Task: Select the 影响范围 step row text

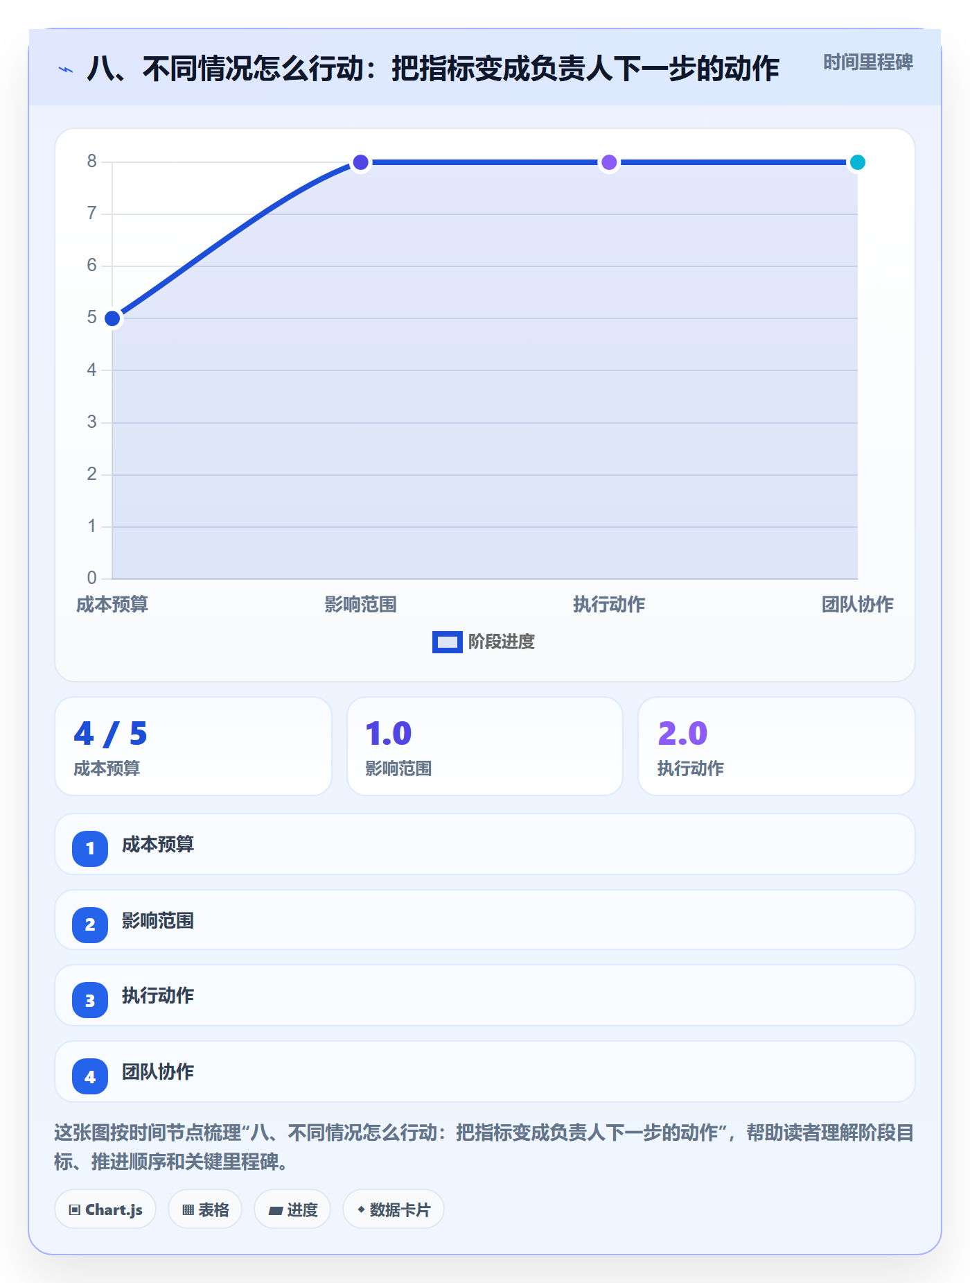Action: pos(158,921)
